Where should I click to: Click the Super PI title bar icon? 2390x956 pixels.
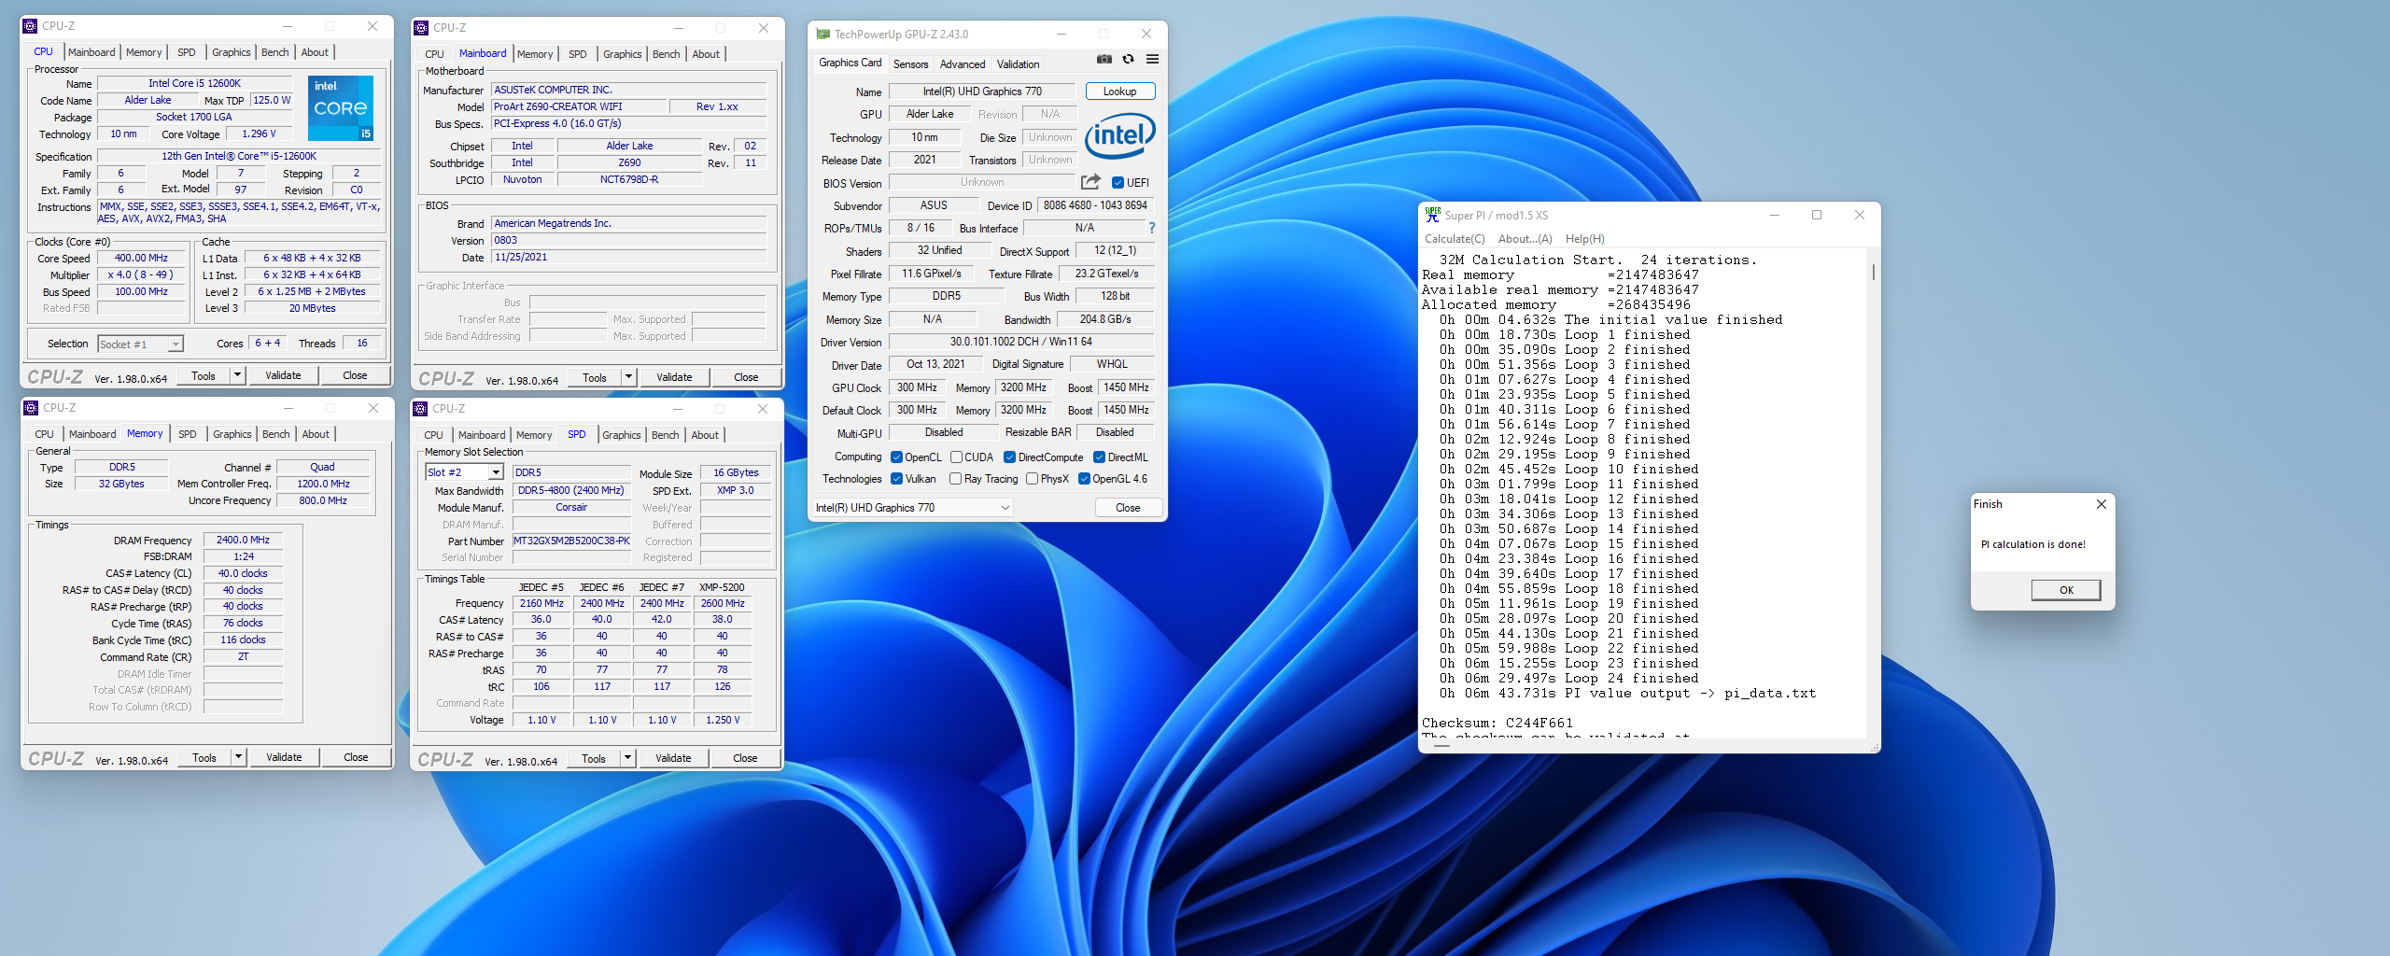coord(1432,215)
